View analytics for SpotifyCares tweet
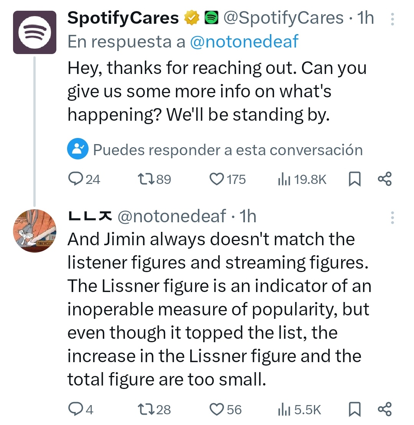414x425 pixels. (x=302, y=179)
